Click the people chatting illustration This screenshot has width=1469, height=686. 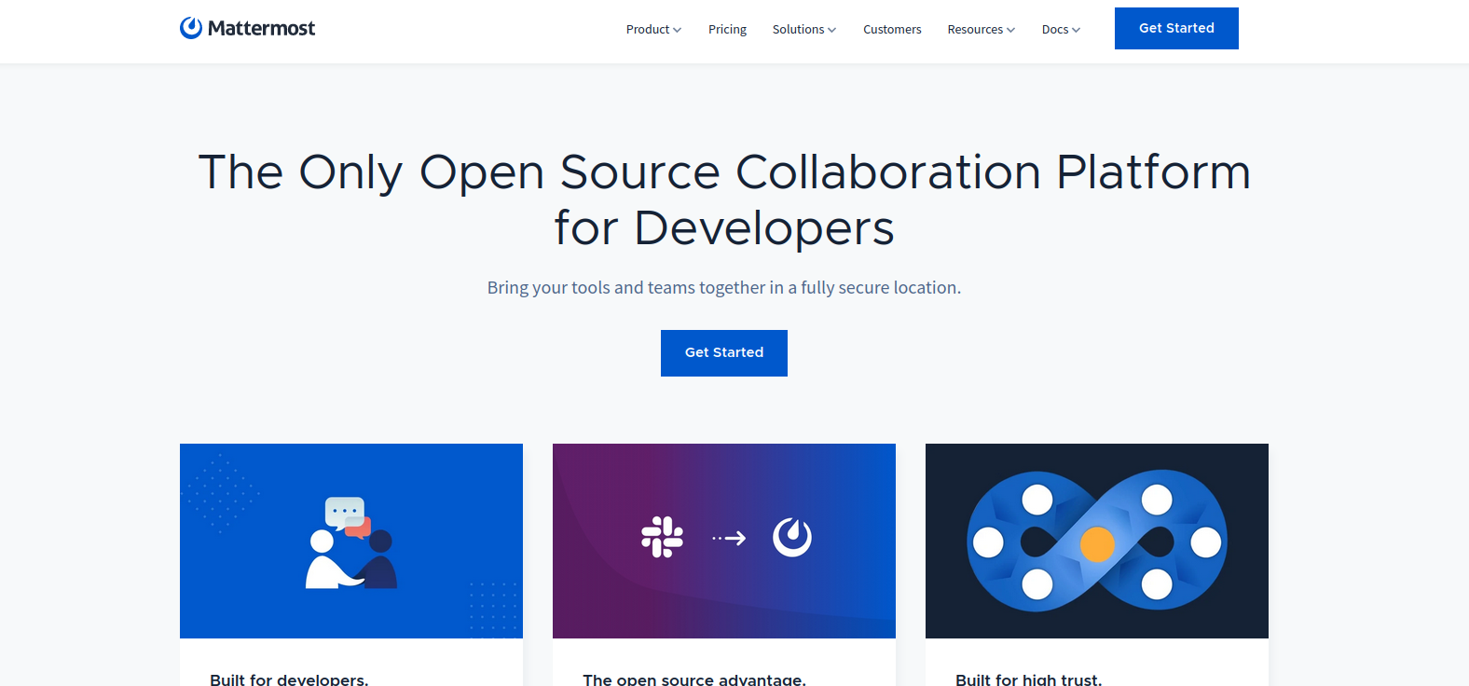(x=351, y=542)
